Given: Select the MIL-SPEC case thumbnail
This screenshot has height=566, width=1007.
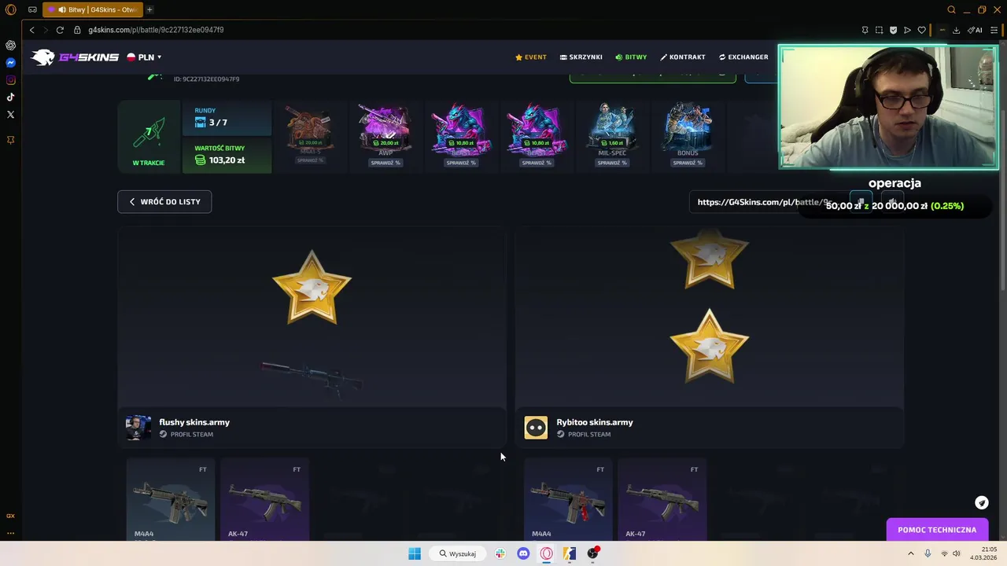Looking at the screenshot, I should (612, 127).
